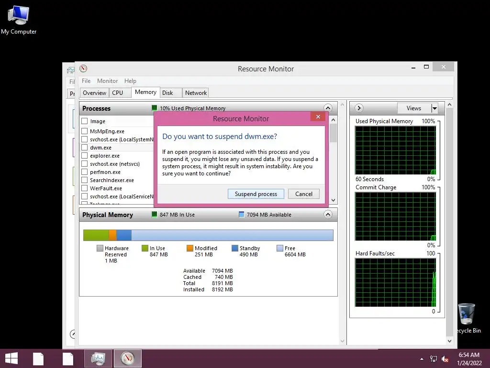490x368 pixels.
Task: Switch to the Overview tab
Action: point(94,92)
